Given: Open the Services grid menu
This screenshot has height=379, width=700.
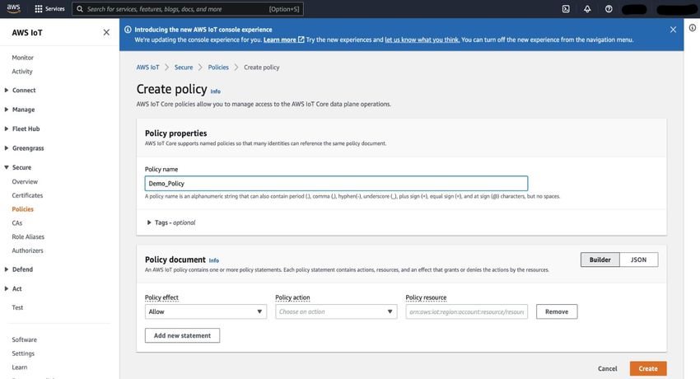Looking at the screenshot, I should tap(49, 9).
